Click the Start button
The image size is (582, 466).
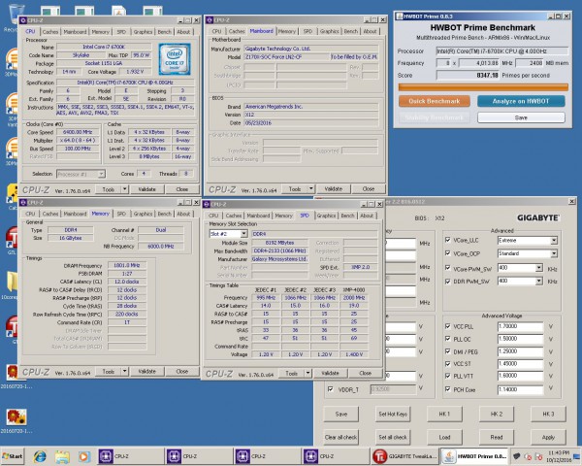pyautogui.click(x=14, y=454)
